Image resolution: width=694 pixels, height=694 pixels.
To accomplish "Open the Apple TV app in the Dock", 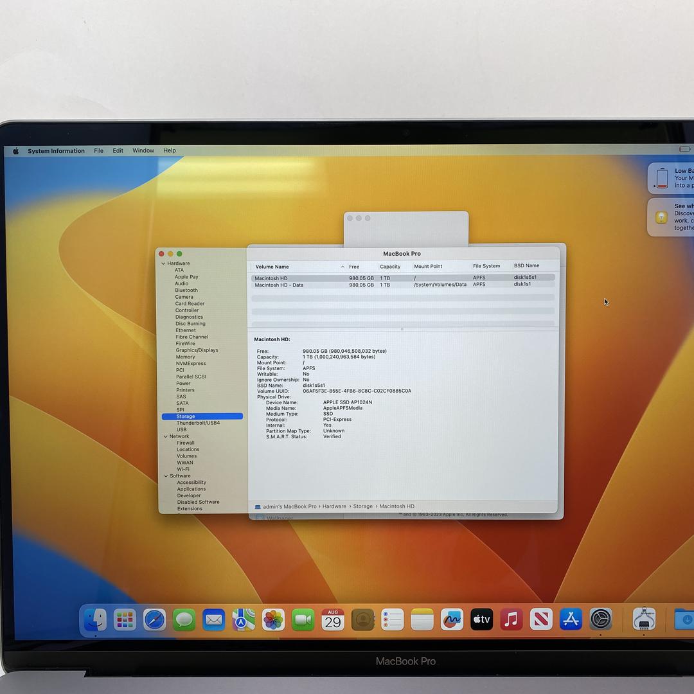I will coord(481,619).
